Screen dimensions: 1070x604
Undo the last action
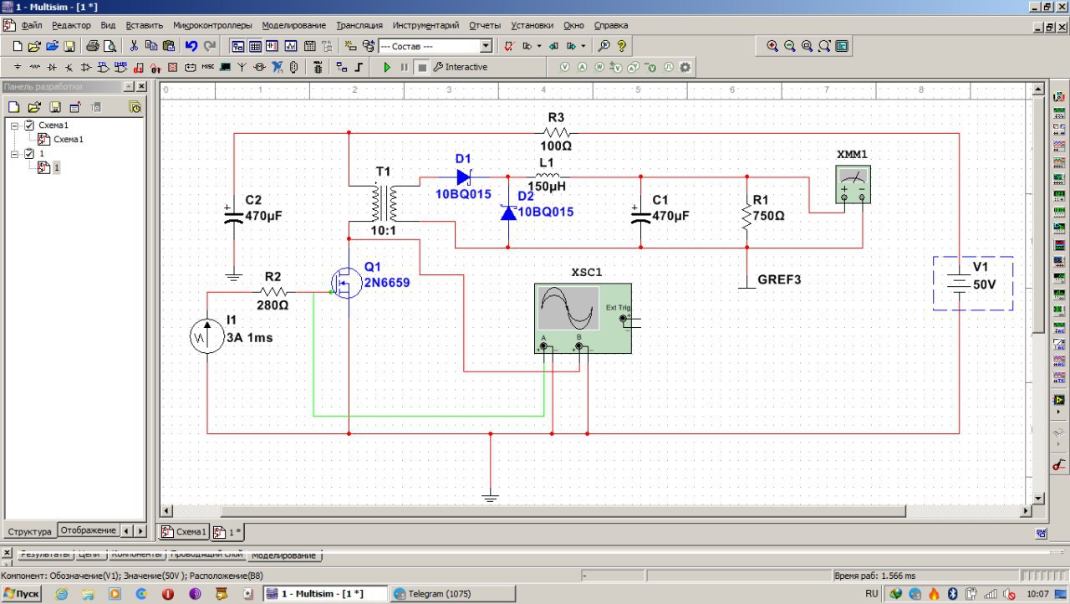[191, 46]
